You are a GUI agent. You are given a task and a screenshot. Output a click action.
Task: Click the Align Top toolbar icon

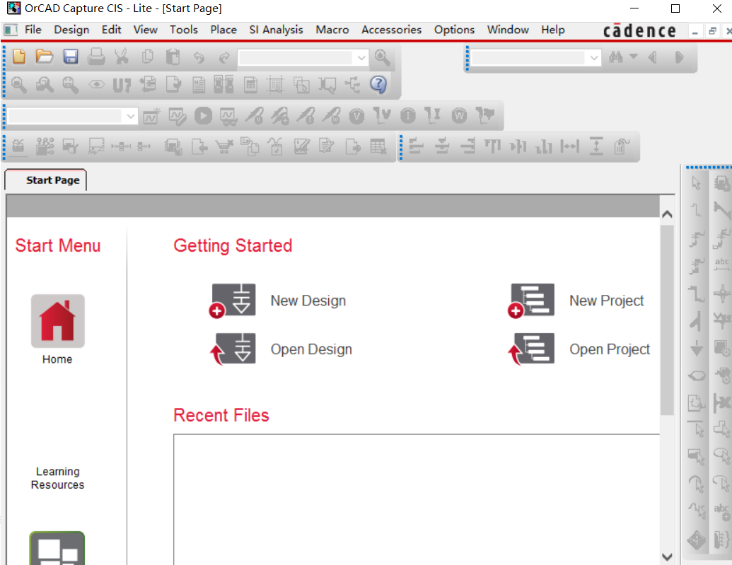click(492, 146)
